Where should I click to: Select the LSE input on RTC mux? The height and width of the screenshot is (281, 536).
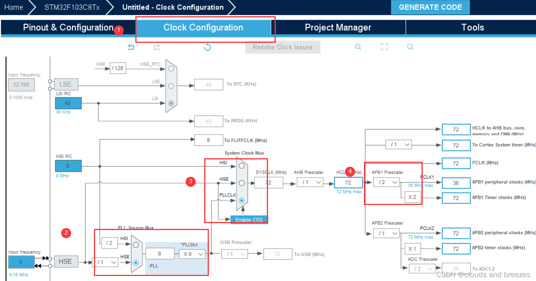[171, 86]
